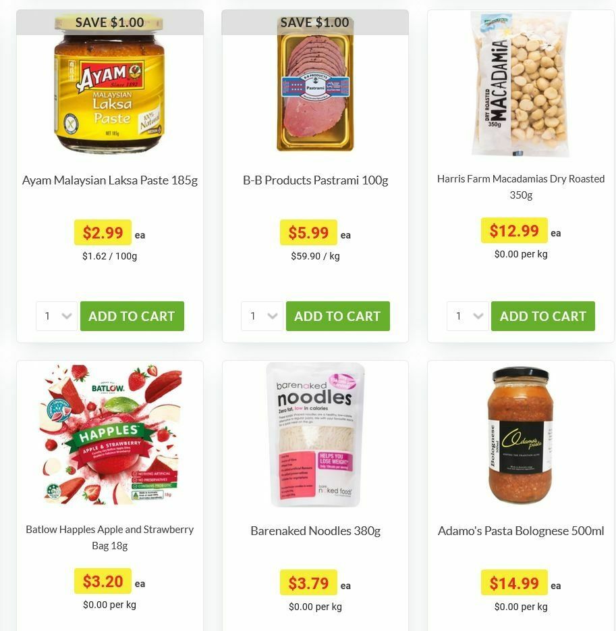Expand quantity dropdown for Harris Farm Macadamias
Viewport: 616px width, 631px height.
468,316
